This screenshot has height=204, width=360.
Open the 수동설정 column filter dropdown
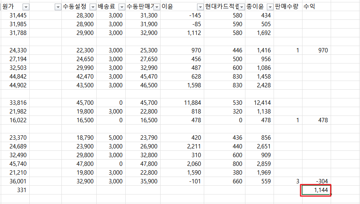tap(93, 7)
